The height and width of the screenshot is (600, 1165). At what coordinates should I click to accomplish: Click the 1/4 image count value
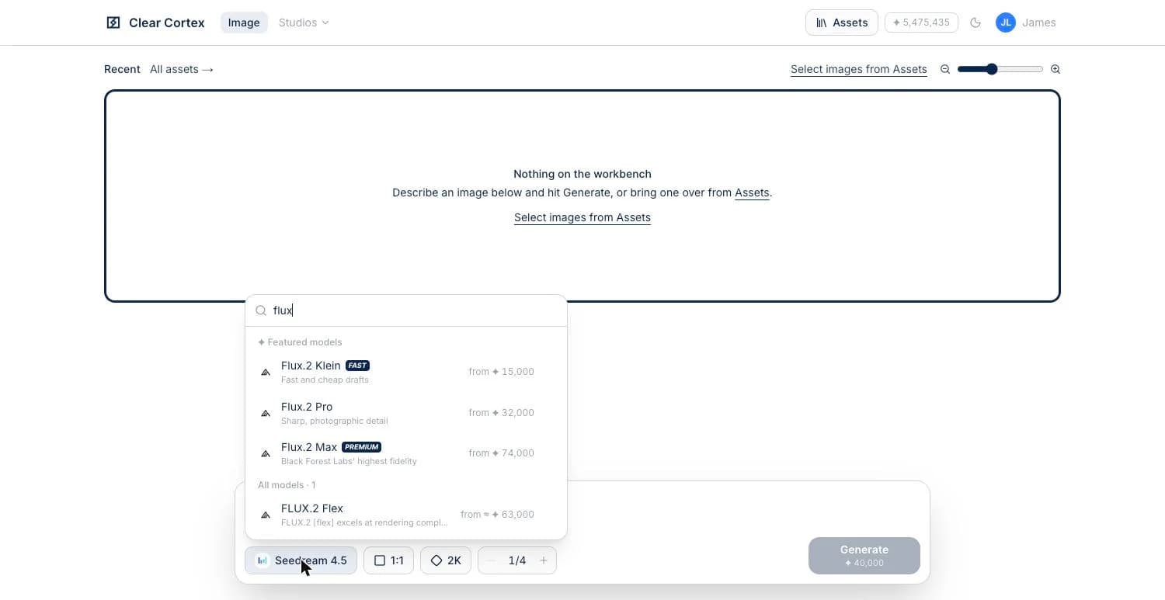pyautogui.click(x=517, y=560)
